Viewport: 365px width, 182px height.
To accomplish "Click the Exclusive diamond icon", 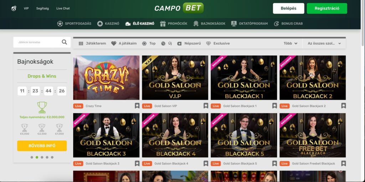I will coord(208,43).
